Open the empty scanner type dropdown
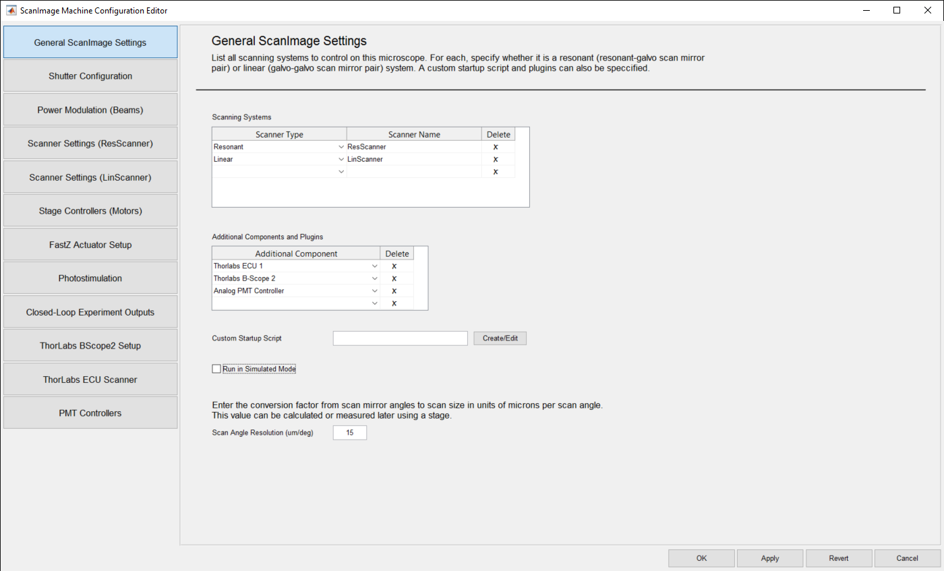 click(341, 171)
